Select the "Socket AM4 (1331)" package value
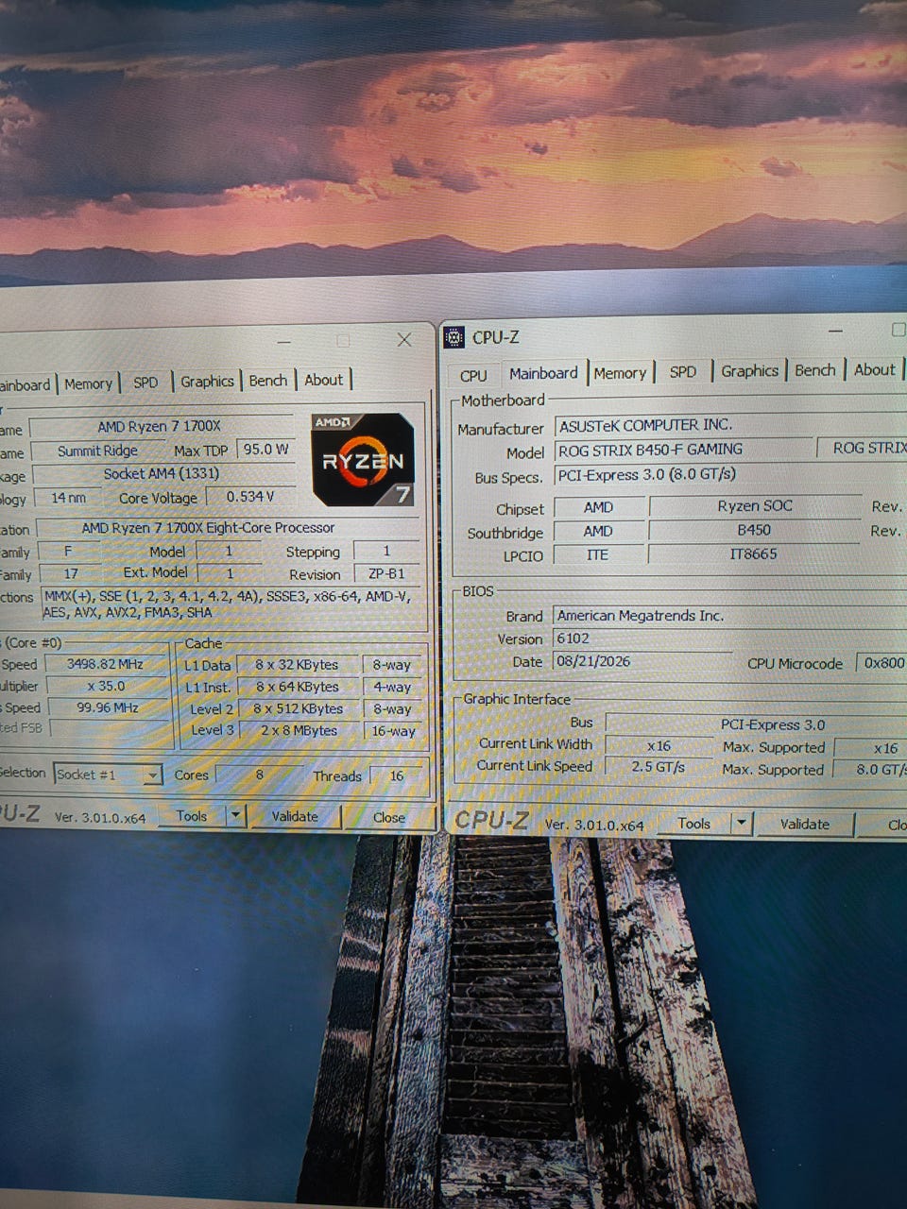Viewport: 907px width, 1209px height. (162, 474)
